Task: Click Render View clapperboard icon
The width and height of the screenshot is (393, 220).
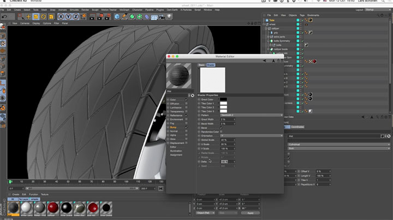Action: click(92, 17)
